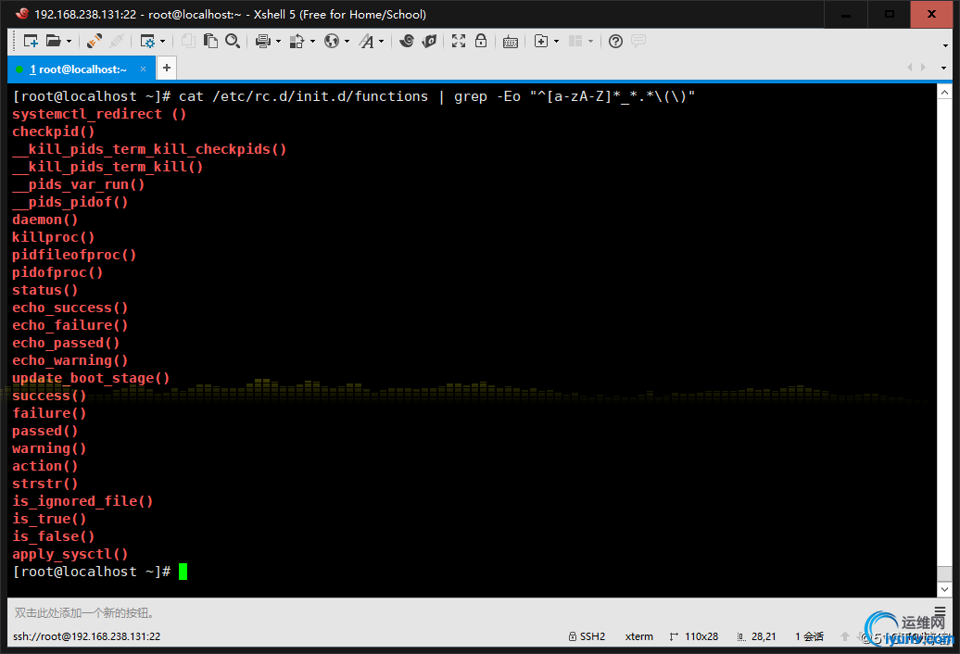The width and height of the screenshot is (960, 654).
Task: Click the Color scheme icon
Action: (x=297, y=41)
